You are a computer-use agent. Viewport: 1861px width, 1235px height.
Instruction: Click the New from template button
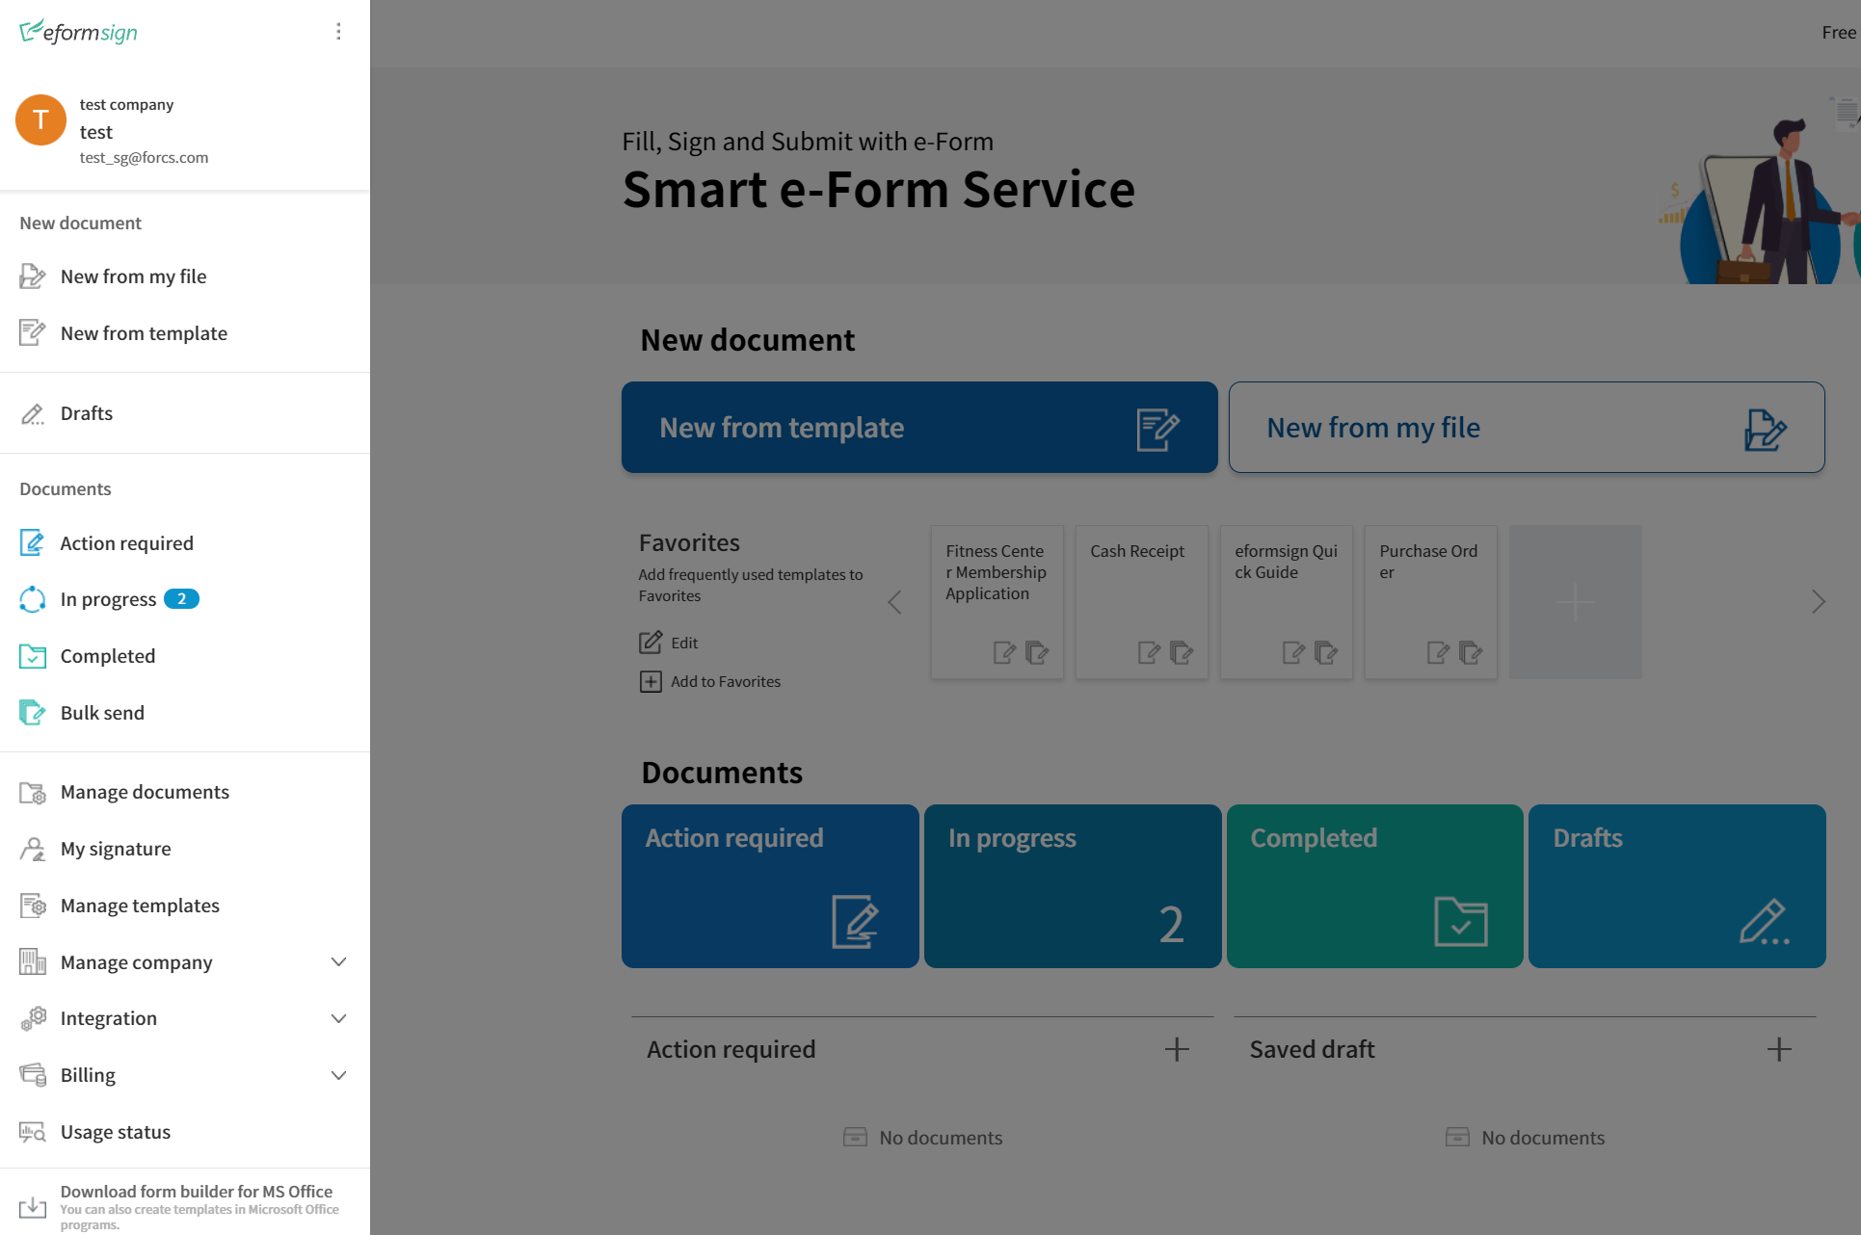tap(919, 428)
